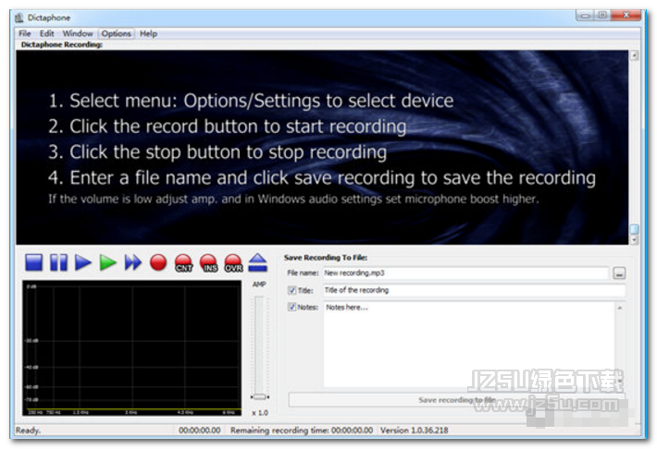Click the Dictaphone title bar icon

click(19, 18)
